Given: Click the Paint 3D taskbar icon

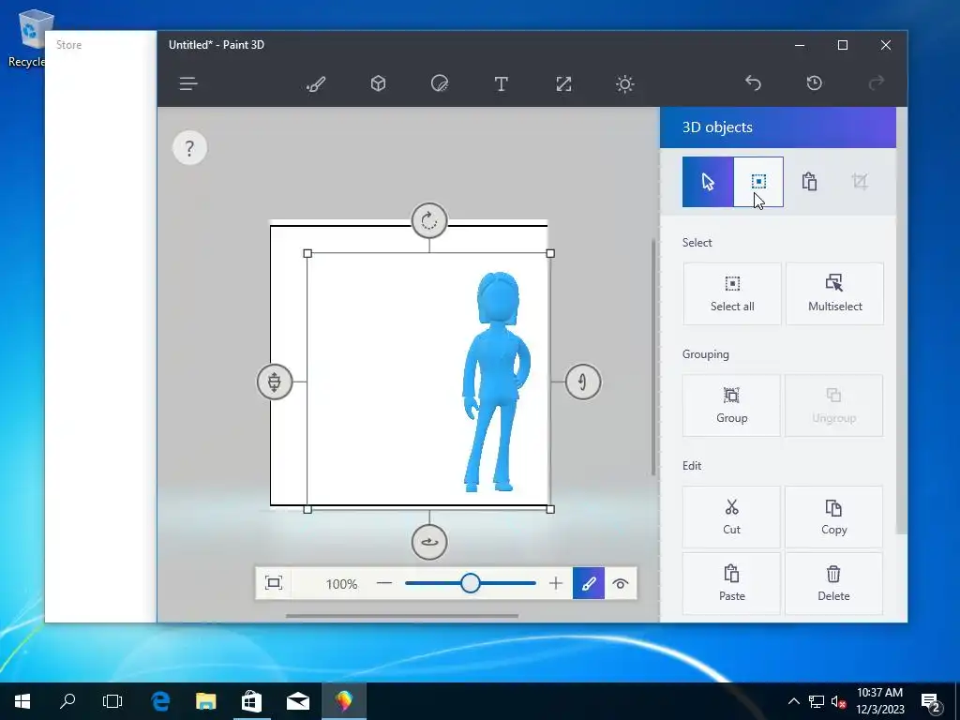Looking at the screenshot, I should tap(343, 701).
